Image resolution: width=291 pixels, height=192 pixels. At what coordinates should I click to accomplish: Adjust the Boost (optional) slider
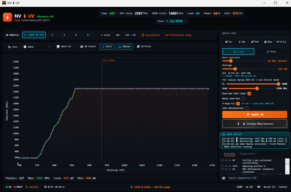tap(231, 61)
